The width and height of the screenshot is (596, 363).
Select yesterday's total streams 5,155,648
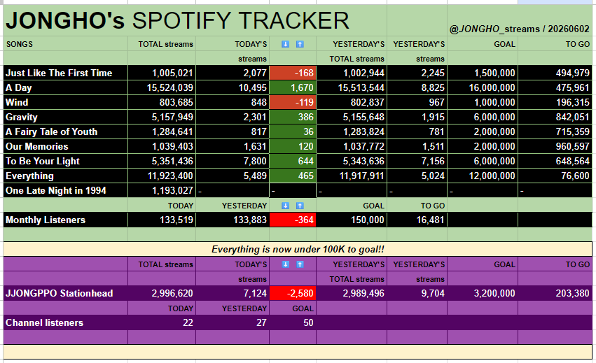pos(352,117)
